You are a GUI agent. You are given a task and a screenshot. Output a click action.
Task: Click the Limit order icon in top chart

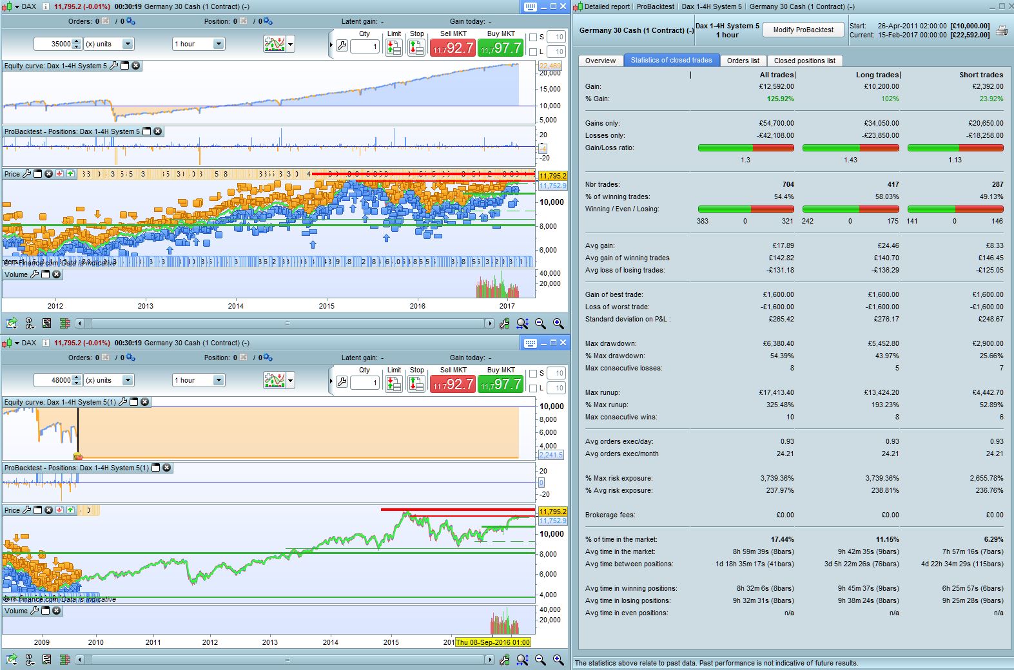pos(394,47)
